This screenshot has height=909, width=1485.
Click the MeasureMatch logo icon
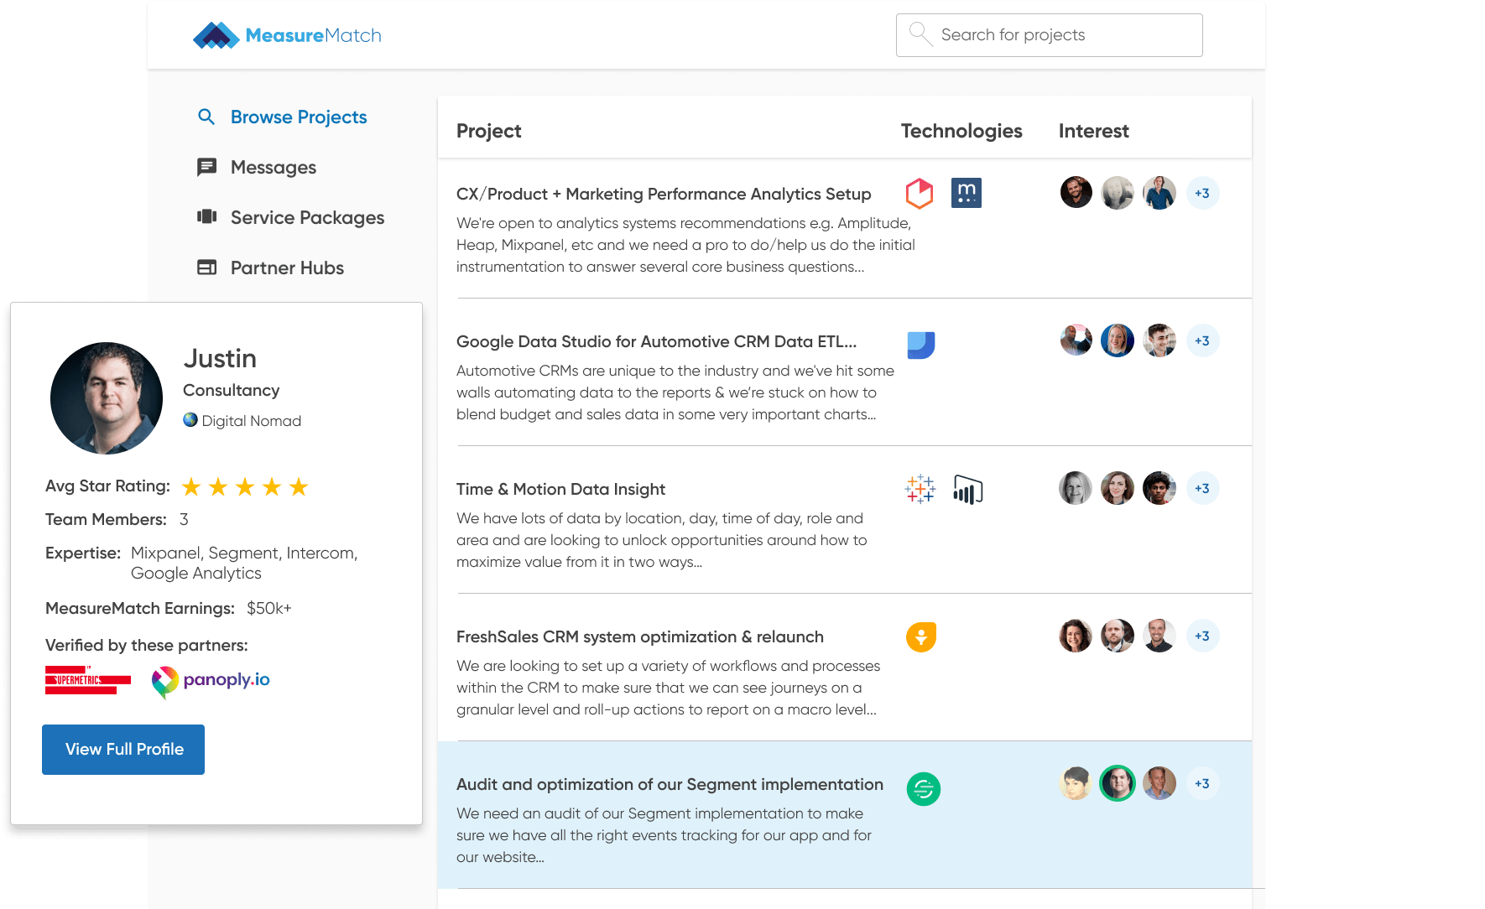(x=216, y=35)
